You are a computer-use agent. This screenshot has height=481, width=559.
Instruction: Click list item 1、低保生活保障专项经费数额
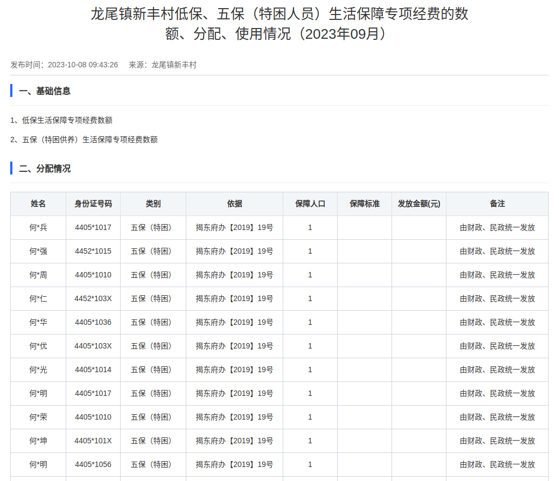(61, 120)
